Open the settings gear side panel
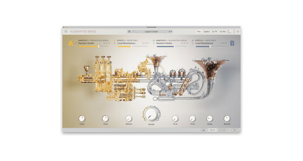 pyautogui.click(x=238, y=31)
